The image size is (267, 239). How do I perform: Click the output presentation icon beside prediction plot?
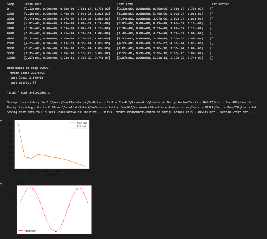(1, 184)
